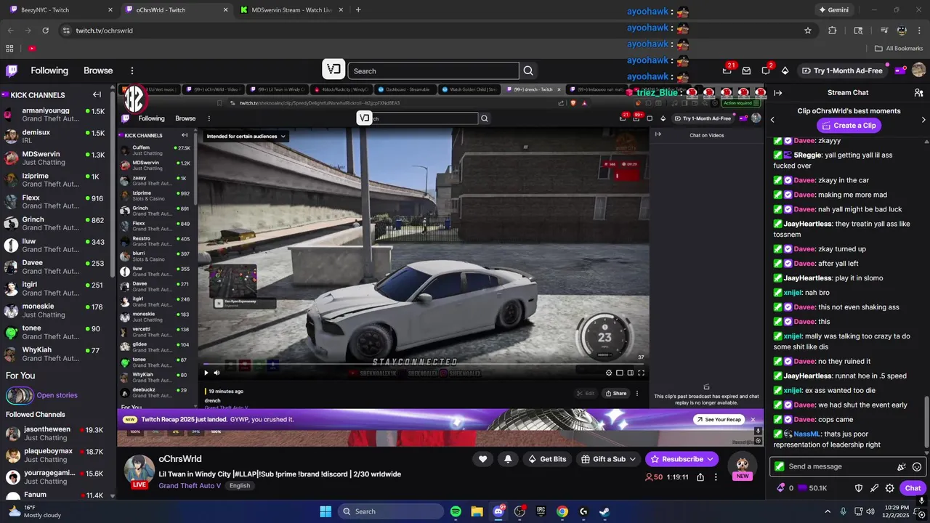Select the oChrsWrld - Twitch tab

pyautogui.click(x=176, y=10)
